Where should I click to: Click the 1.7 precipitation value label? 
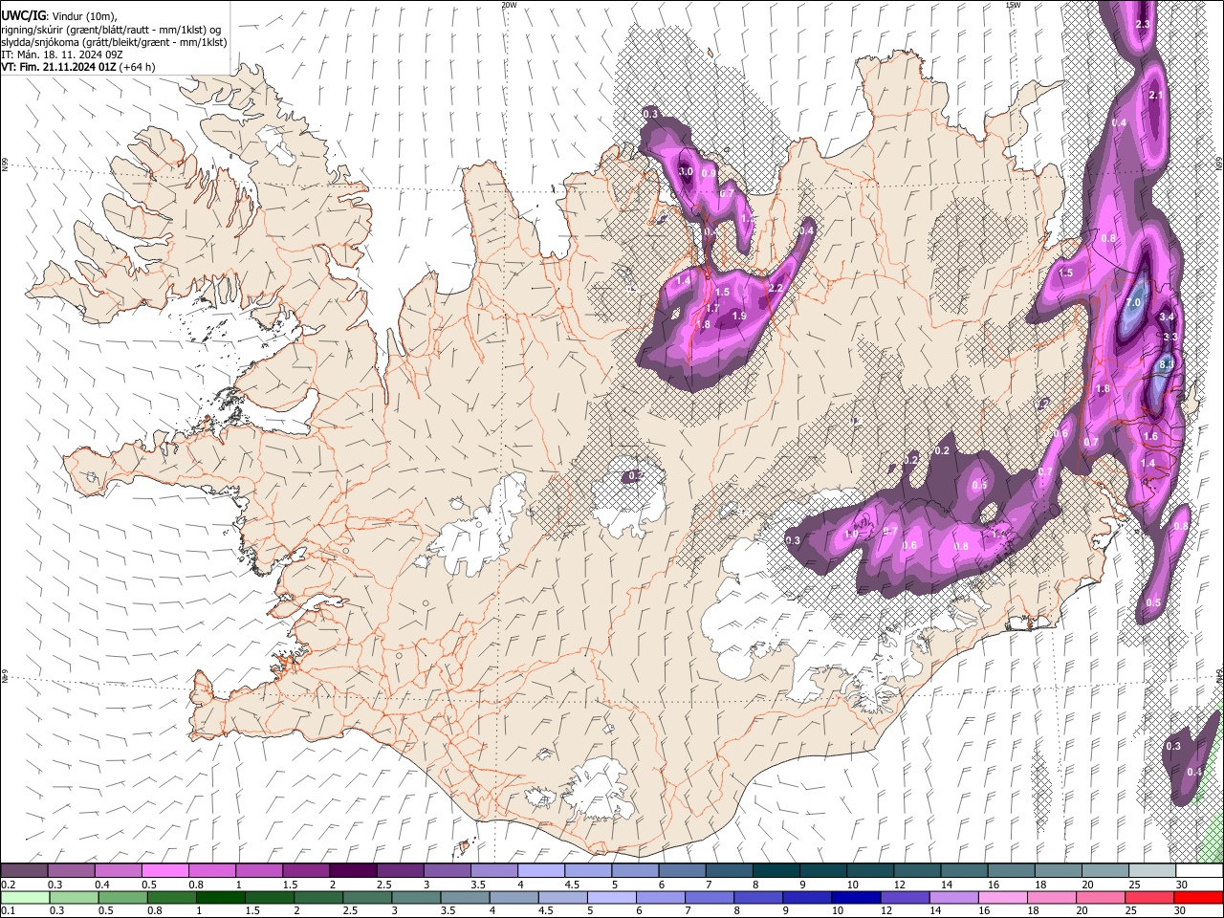(712, 308)
